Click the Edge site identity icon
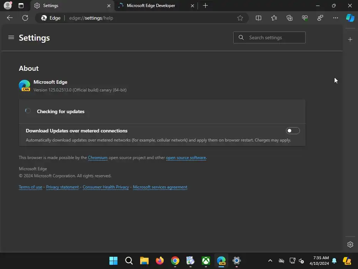The image size is (358, 269). coord(51,18)
